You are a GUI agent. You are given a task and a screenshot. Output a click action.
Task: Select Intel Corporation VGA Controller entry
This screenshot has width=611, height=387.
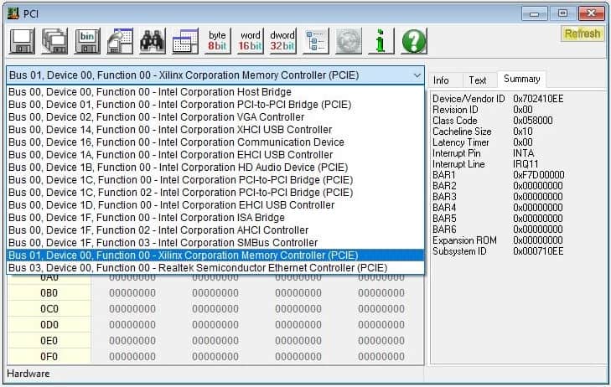(x=156, y=117)
